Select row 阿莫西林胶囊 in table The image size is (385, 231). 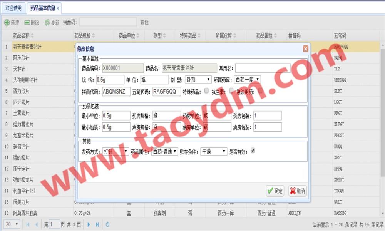[191, 213]
